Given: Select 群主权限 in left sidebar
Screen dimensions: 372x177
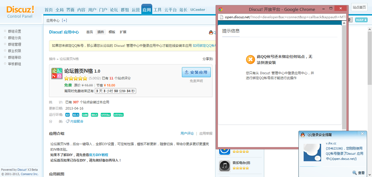Looking at the screenshot, I should [15, 51].
